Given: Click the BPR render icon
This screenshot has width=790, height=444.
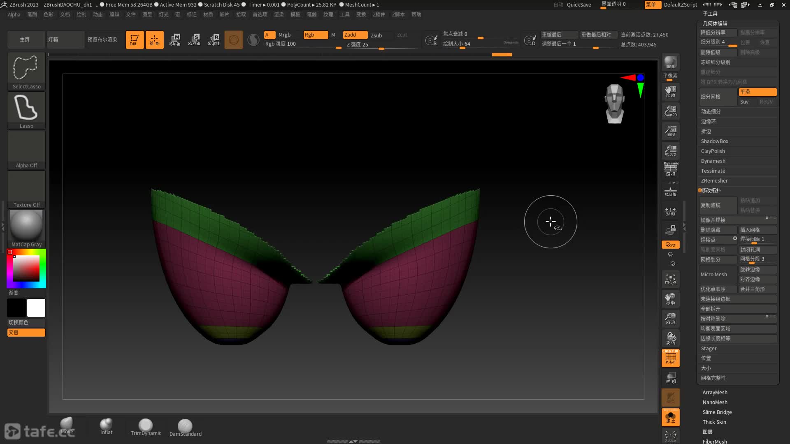Looking at the screenshot, I should (670, 62).
